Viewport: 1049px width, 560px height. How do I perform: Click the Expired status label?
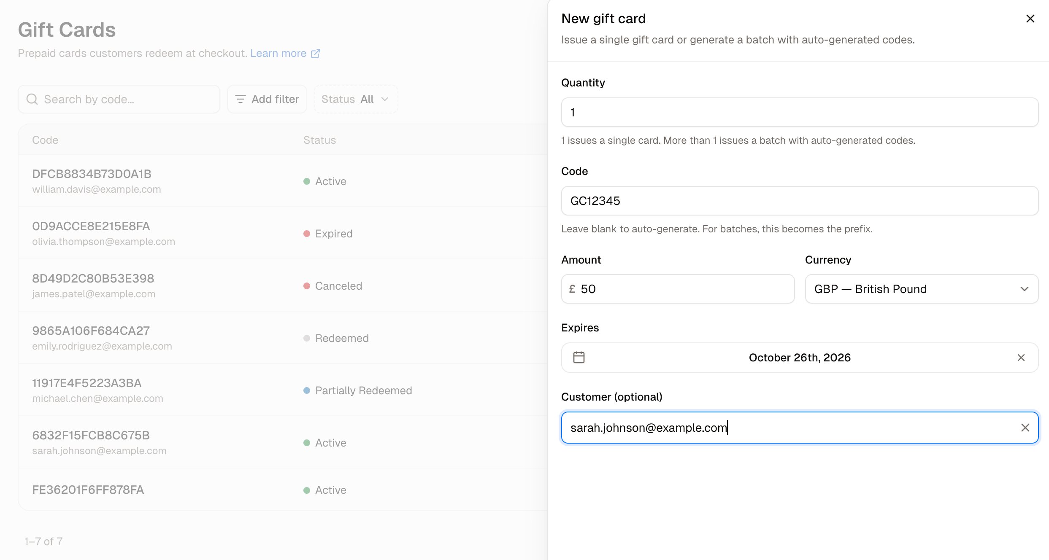[334, 234]
